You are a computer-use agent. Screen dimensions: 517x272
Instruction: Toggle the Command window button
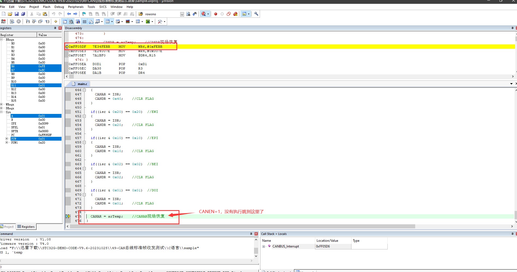click(65, 22)
